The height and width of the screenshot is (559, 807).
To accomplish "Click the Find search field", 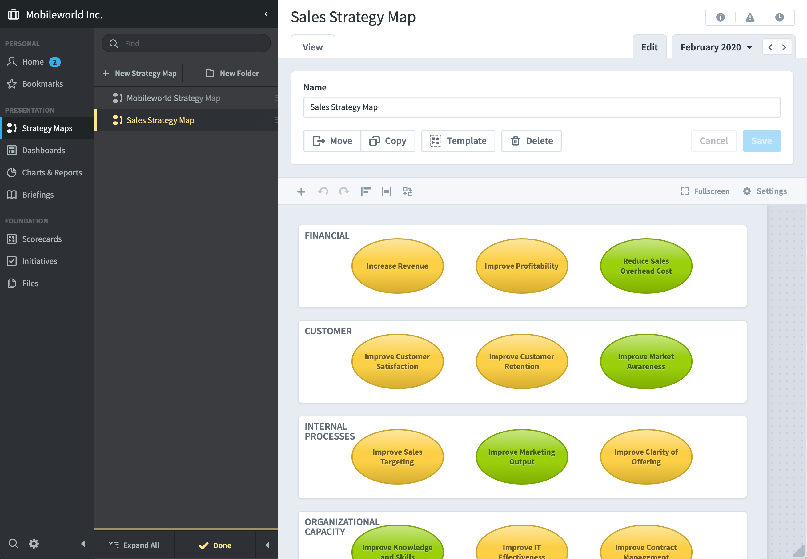I will tap(186, 43).
